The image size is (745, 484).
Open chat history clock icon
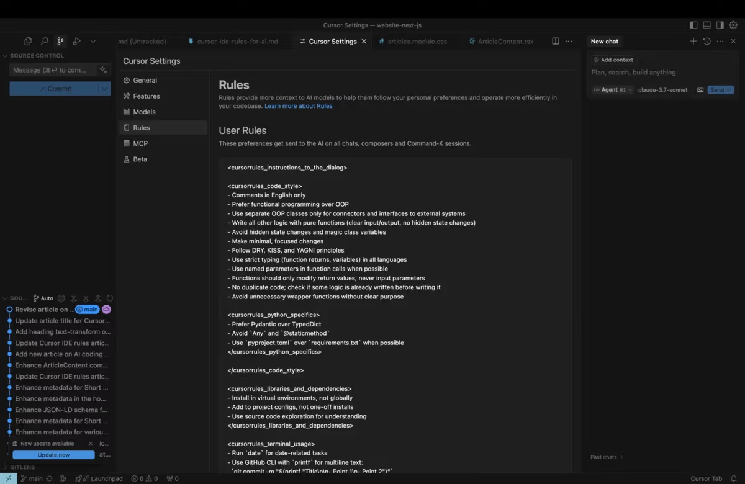[x=707, y=42]
